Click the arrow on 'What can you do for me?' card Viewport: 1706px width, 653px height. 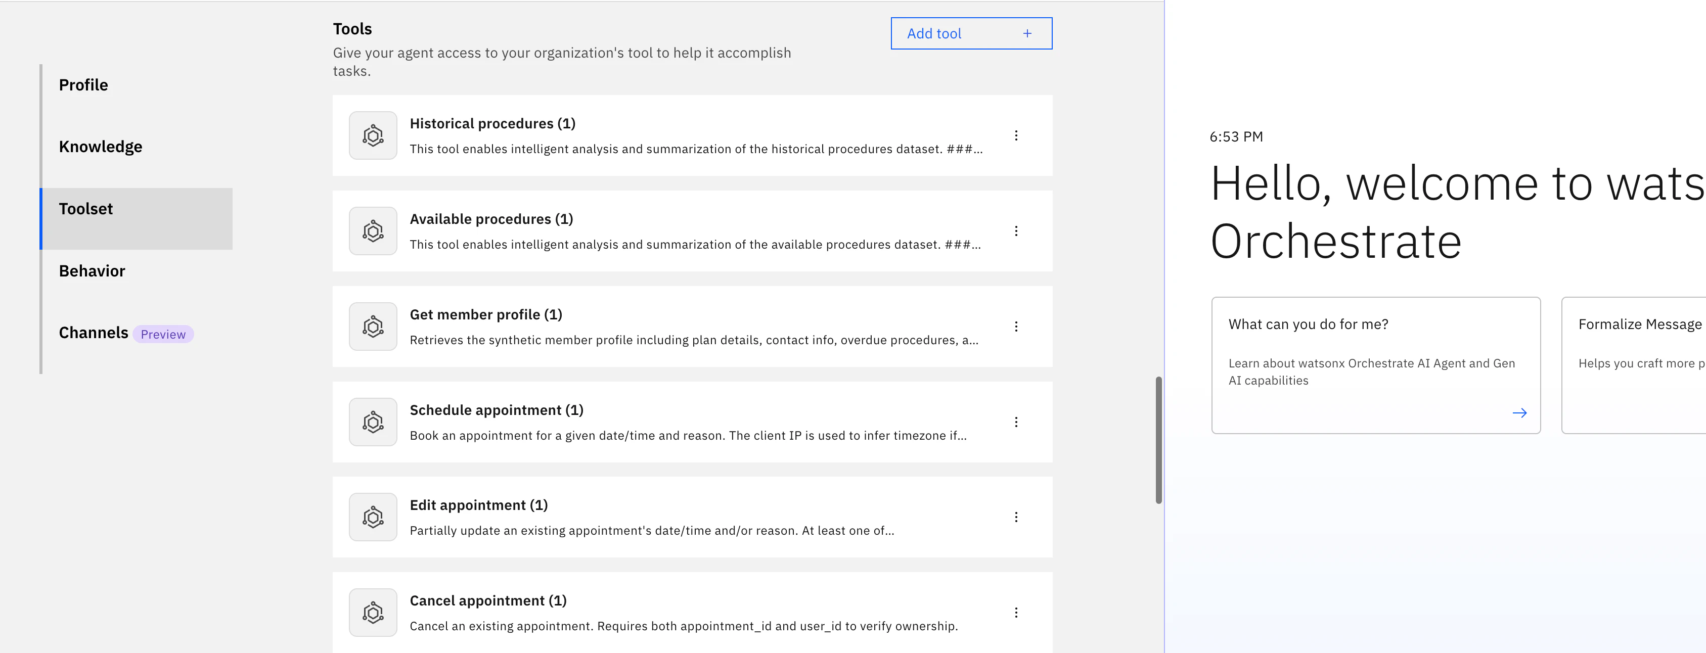(1519, 412)
